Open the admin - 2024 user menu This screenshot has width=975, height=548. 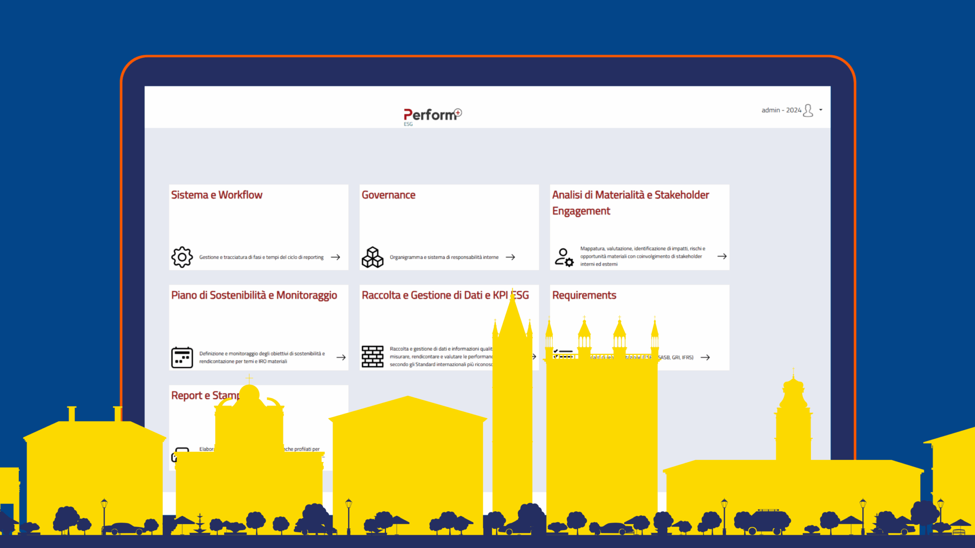point(781,110)
